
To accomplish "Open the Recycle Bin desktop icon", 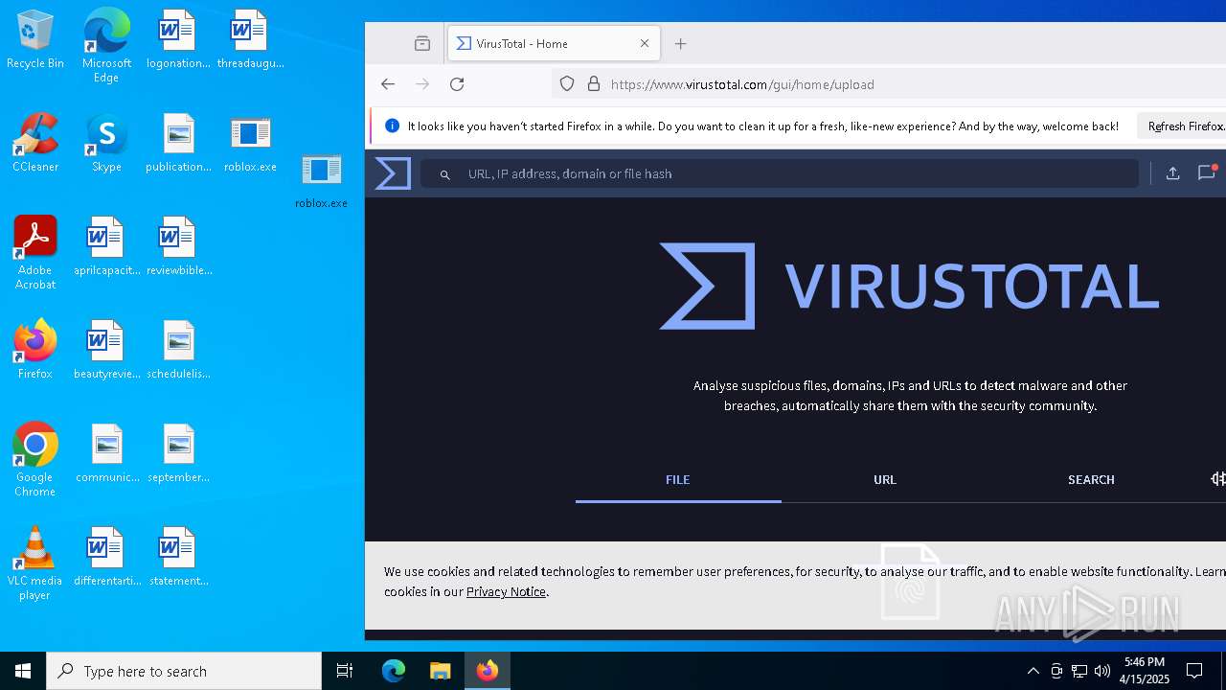I will pyautogui.click(x=35, y=40).
